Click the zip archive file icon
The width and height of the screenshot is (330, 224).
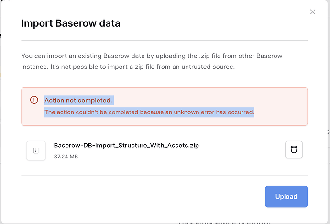(36, 150)
